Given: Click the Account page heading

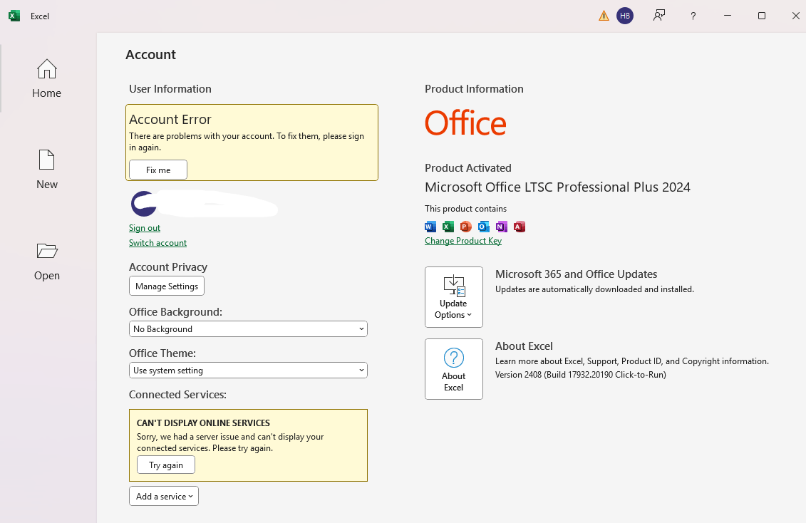Looking at the screenshot, I should click(x=150, y=55).
